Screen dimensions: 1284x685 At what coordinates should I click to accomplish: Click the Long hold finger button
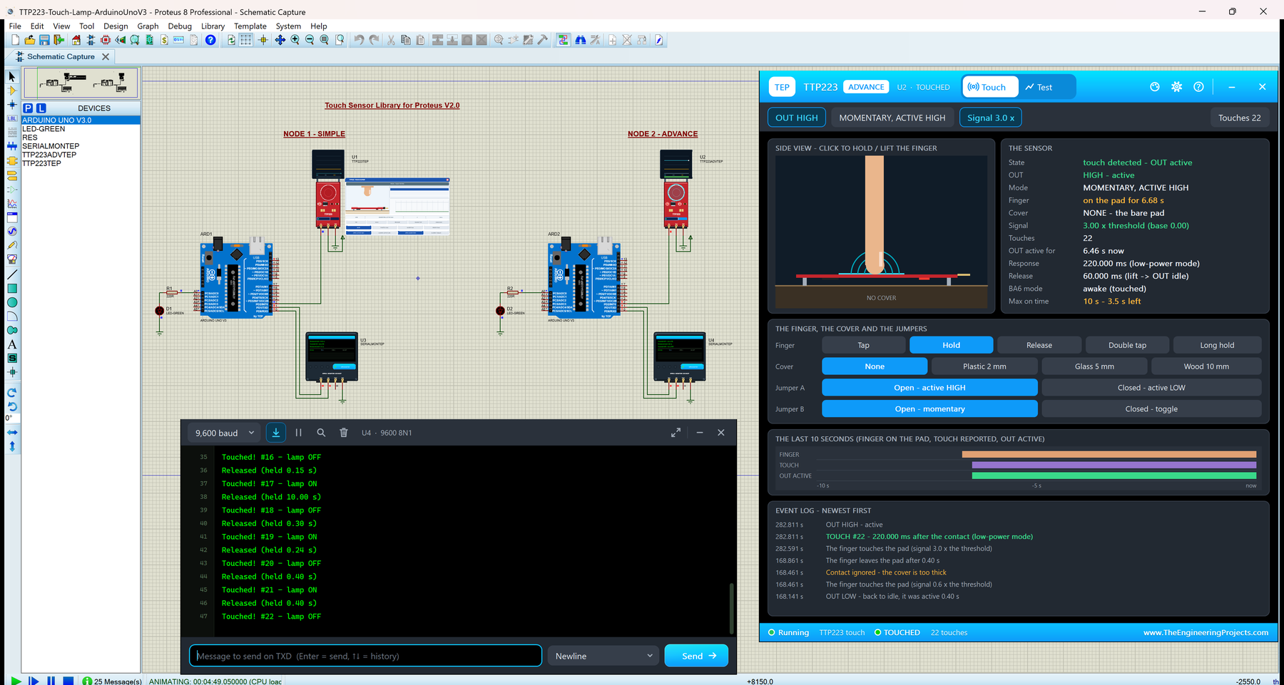1217,345
